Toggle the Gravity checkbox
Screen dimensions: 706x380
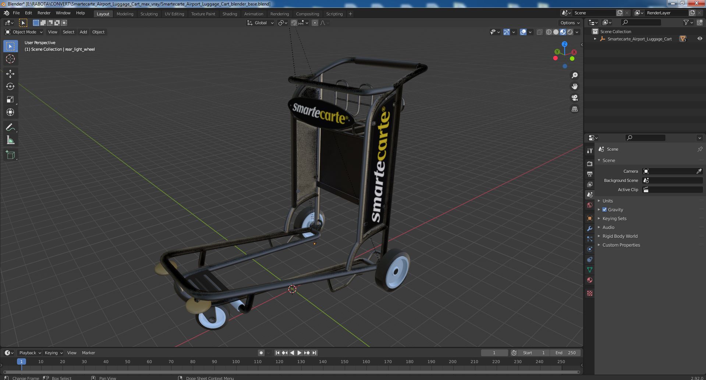604,209
